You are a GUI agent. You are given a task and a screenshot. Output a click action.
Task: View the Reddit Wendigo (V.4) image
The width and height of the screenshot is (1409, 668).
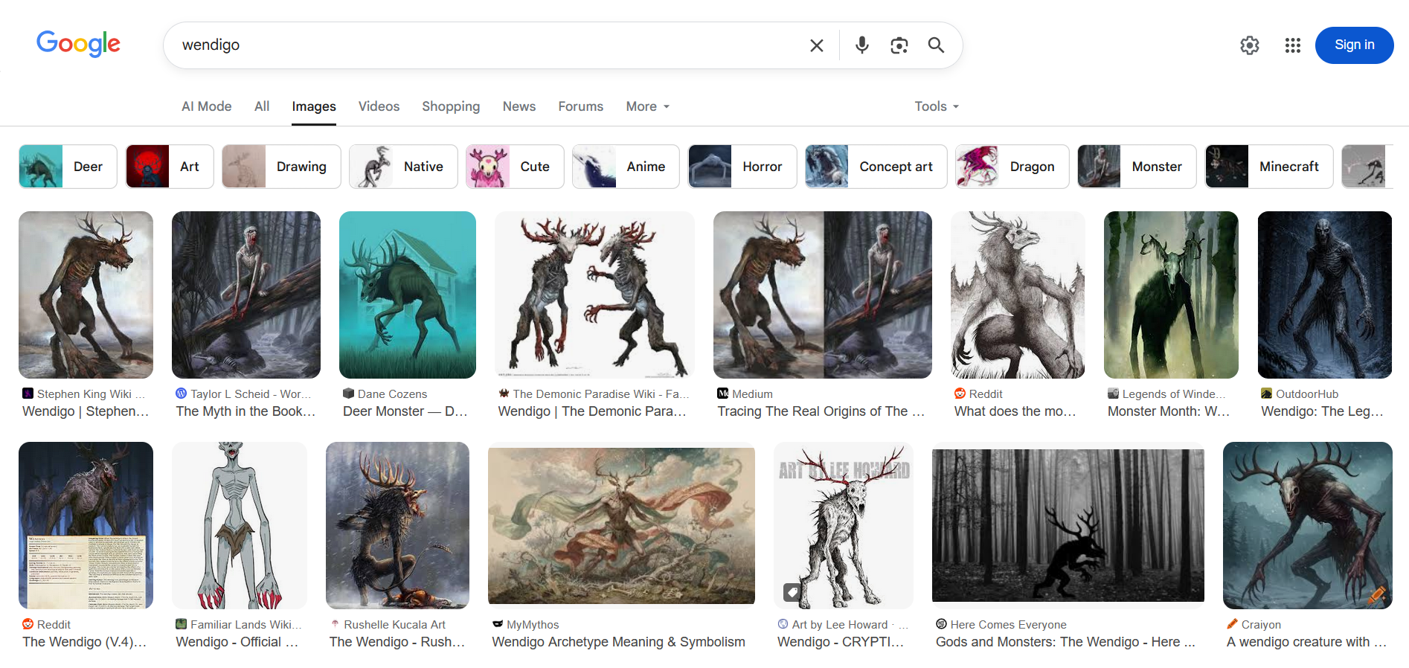[x=86, y=525]
